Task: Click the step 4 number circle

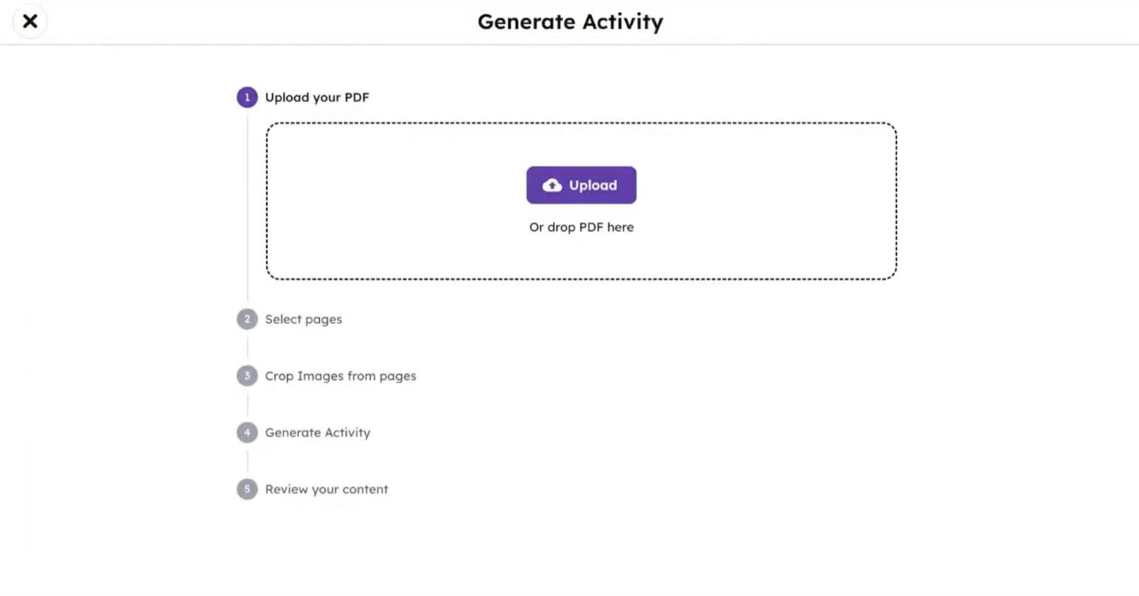Action: tap(247, 433)
